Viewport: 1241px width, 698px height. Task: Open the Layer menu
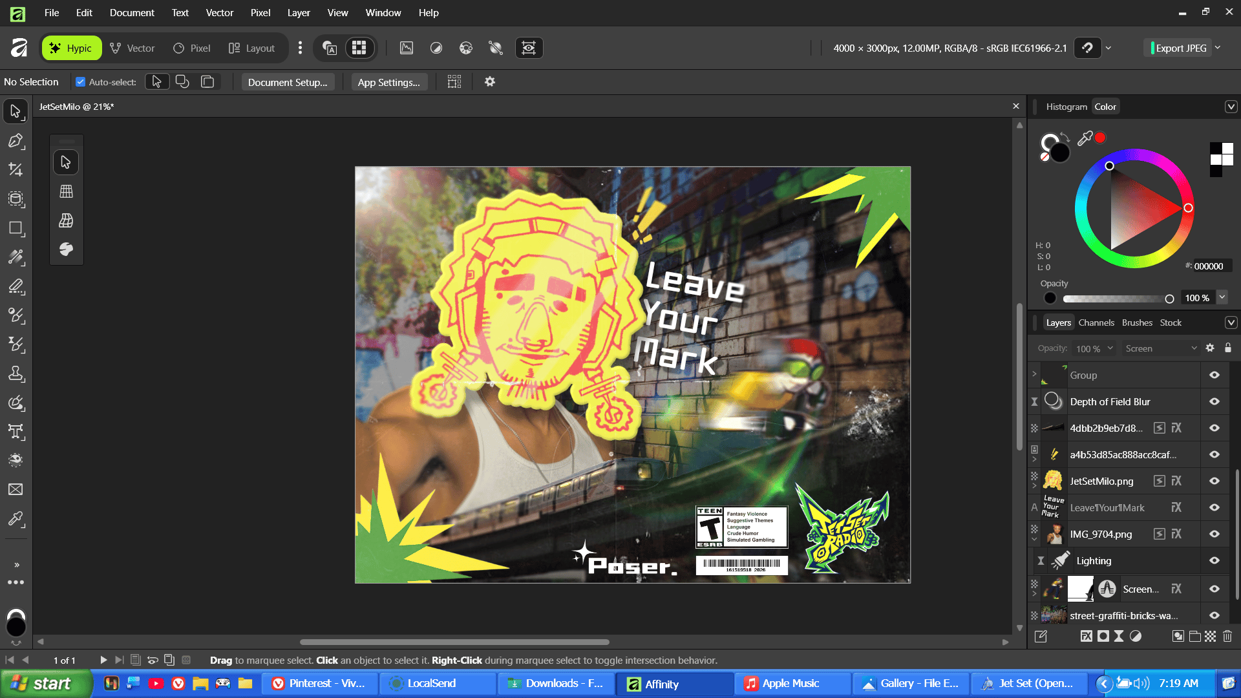299,13
